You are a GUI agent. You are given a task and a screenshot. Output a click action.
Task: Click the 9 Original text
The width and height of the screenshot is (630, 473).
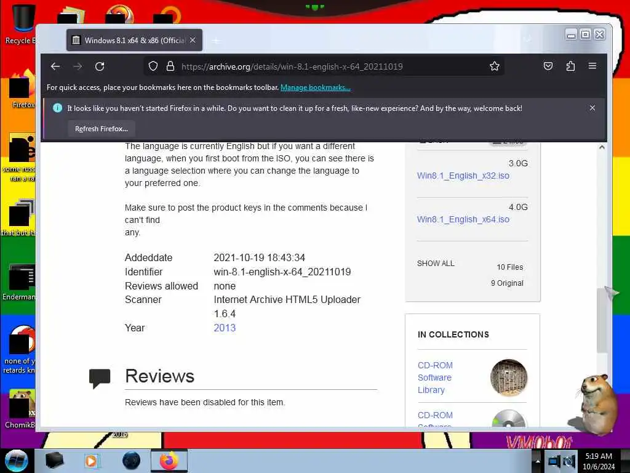pyautogui.click(x=507, y=283)
